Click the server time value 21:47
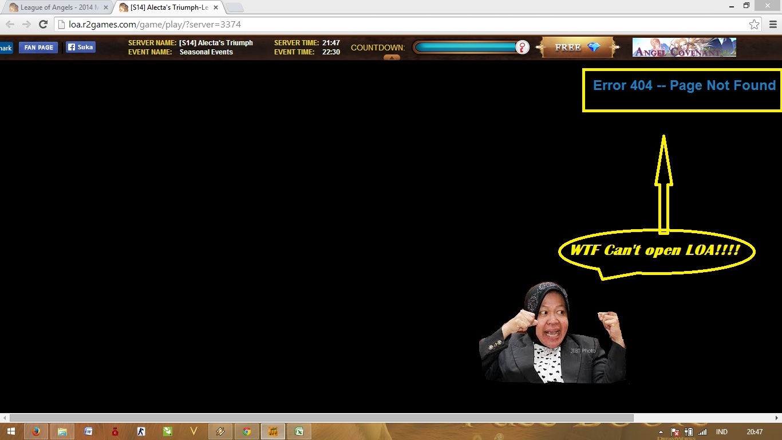The height and width of the screenshot is (440, 782). [331, 43]
